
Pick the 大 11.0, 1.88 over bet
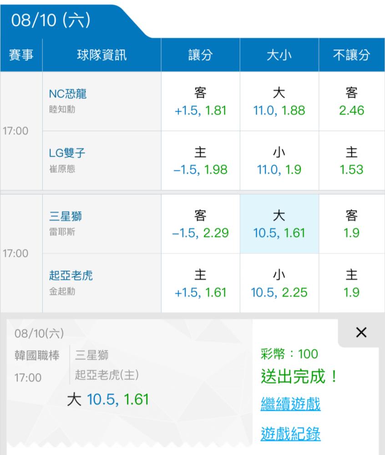(x=279, y=101)
